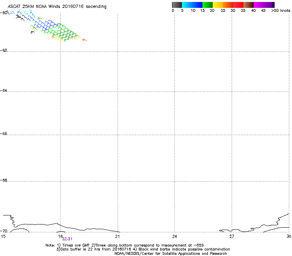Click the '>50 knots' legend label
The width and height of the screenshot is (292, 256).
pyautogui.click(x=281, y=11)
